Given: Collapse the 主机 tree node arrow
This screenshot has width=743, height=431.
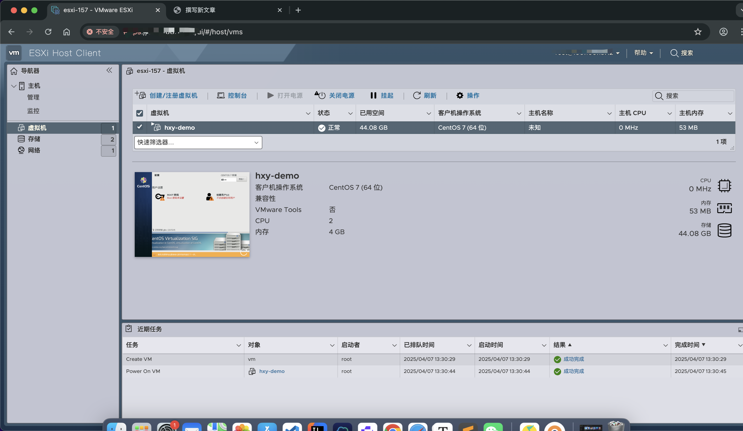Looking at the screenshot, I should pos(14,86).
